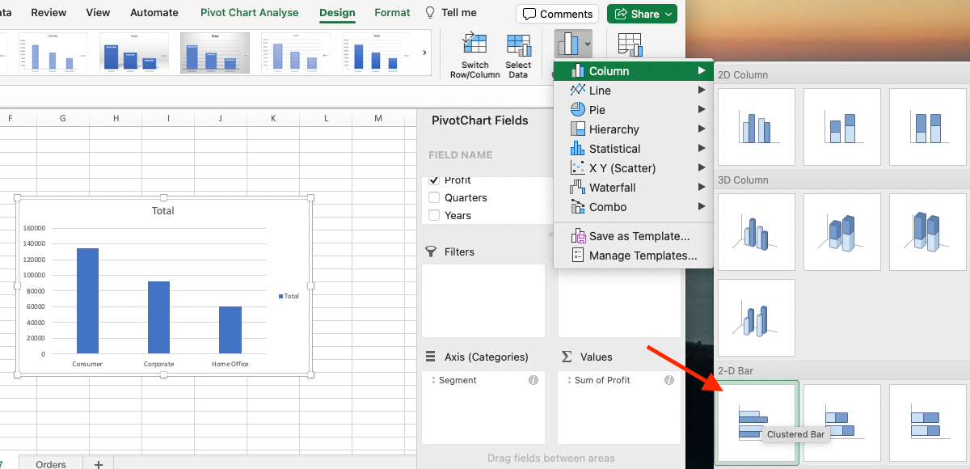970x469 pixels.
Task: Open the Select Data dialog
Action: (518, 57)
